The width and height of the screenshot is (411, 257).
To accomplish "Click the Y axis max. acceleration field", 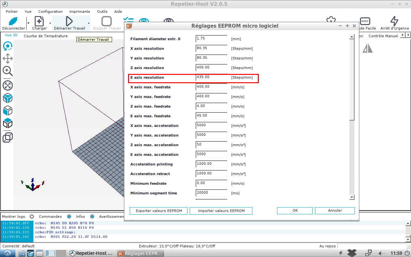I will click(211, 135).
